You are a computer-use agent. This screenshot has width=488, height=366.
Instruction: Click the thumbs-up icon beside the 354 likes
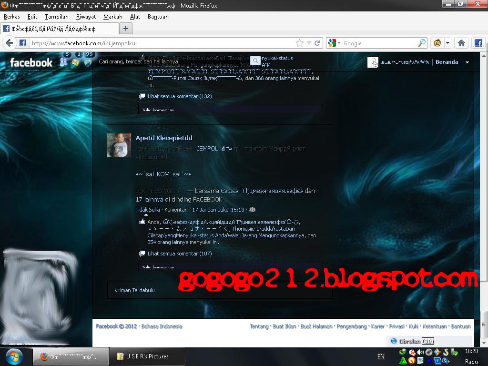(x=142, y=222)
